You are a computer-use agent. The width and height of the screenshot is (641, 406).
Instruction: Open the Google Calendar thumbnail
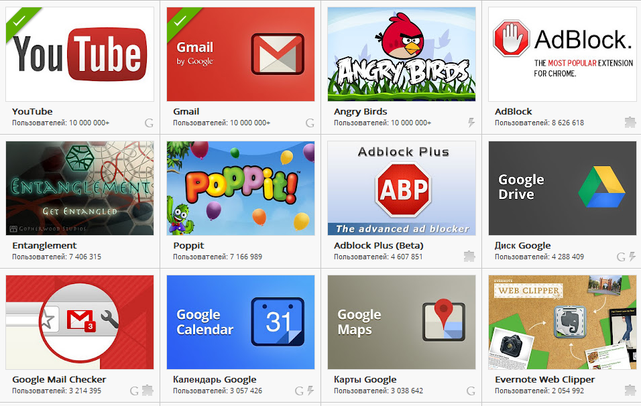(241, 322)
